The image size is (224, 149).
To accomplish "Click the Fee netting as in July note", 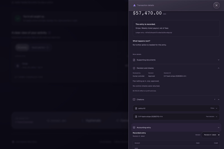I will click(146, 81).
